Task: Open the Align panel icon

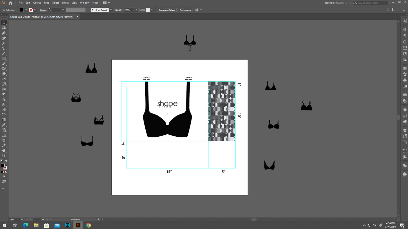Action: [x=405, y=157]
